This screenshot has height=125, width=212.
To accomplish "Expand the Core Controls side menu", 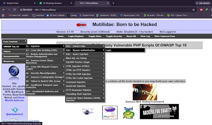I will (14, 42).
